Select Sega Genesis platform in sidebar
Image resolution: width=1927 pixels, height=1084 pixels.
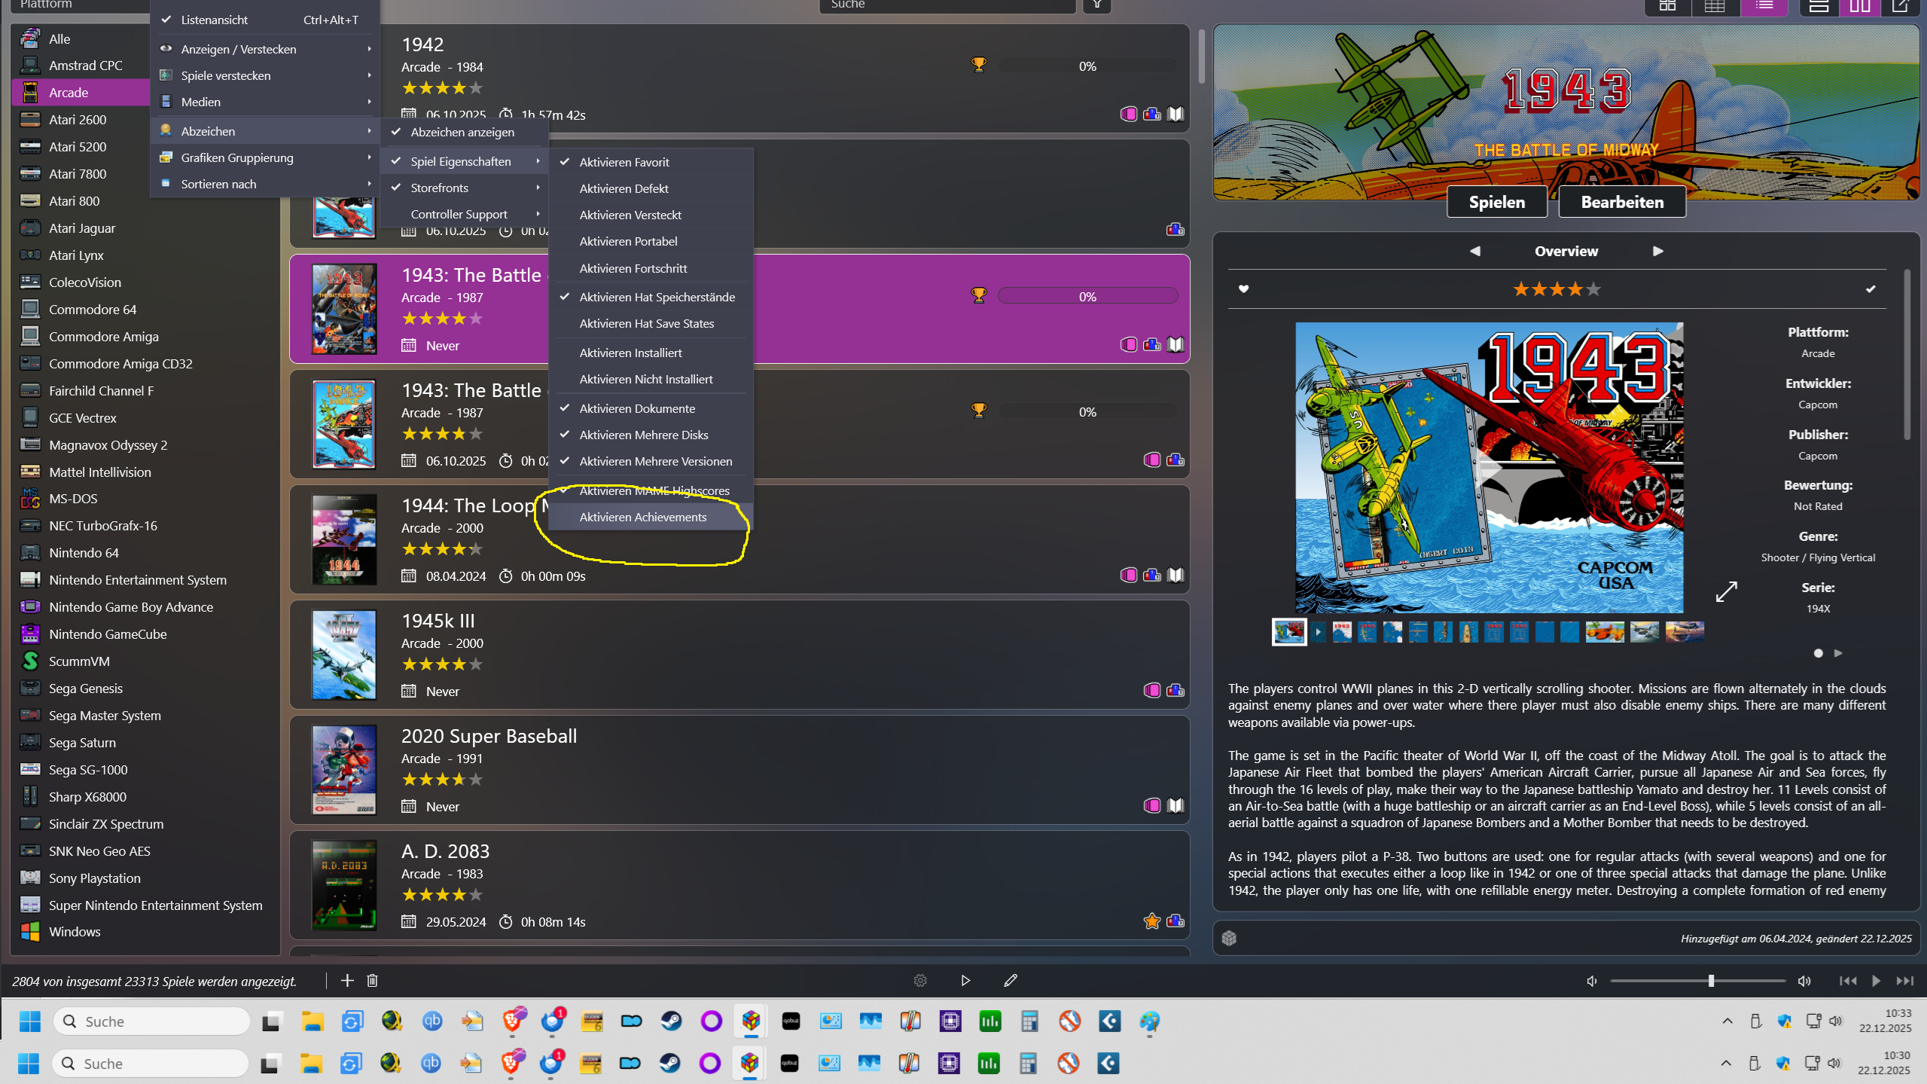[x=86, y=688]
